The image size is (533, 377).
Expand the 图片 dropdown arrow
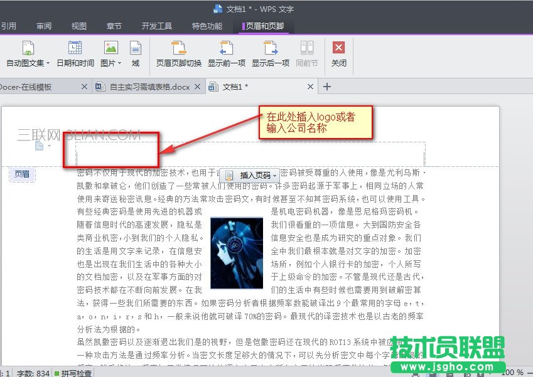click(120, 62)
